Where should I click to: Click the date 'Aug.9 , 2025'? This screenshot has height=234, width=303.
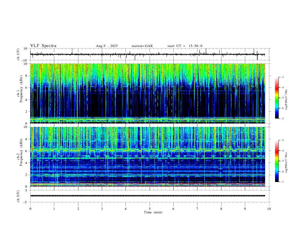coord(107,46)
